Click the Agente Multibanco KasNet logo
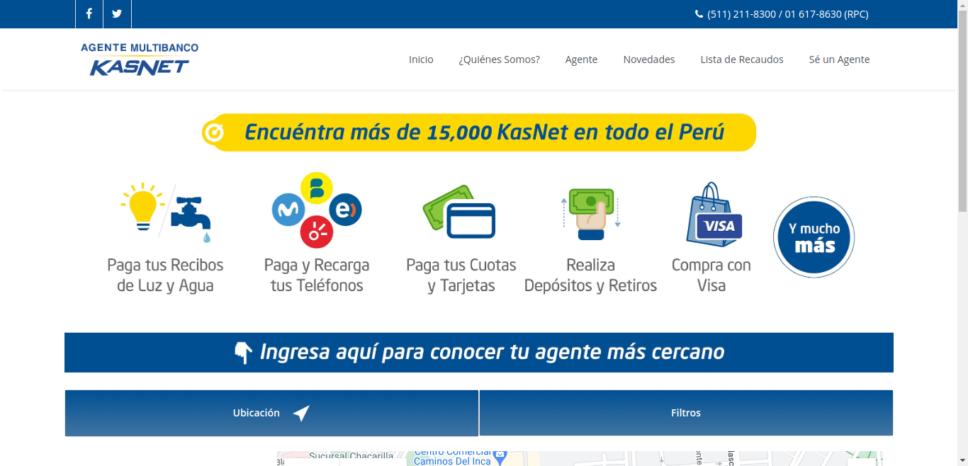This screenshot has width=968, height=466. [x=140, y=59]
